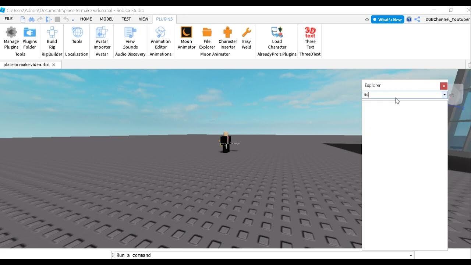Screen dimensions: 471x265
Task: Click the command bar drag handle
Action: pos(113,255)
